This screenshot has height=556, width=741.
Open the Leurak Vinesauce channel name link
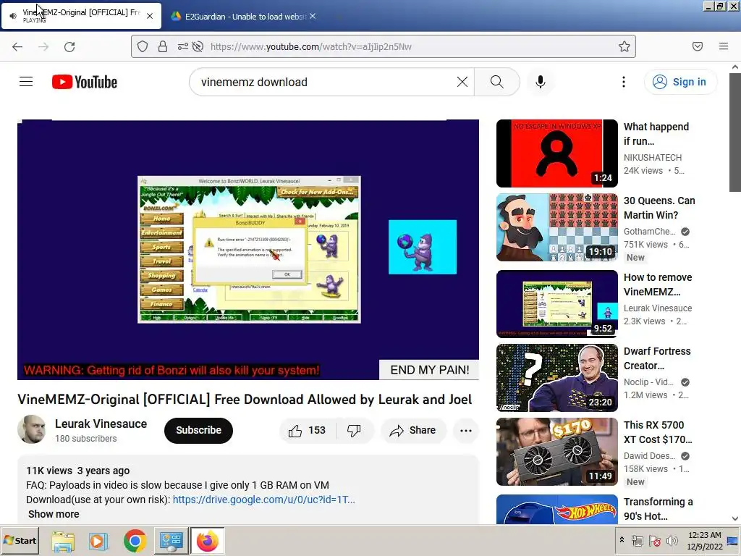(x=101, y=424)
